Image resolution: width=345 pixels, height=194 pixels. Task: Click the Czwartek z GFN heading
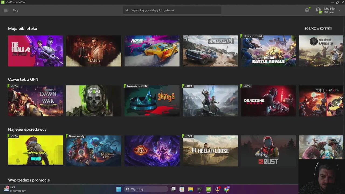coord(23,79)
